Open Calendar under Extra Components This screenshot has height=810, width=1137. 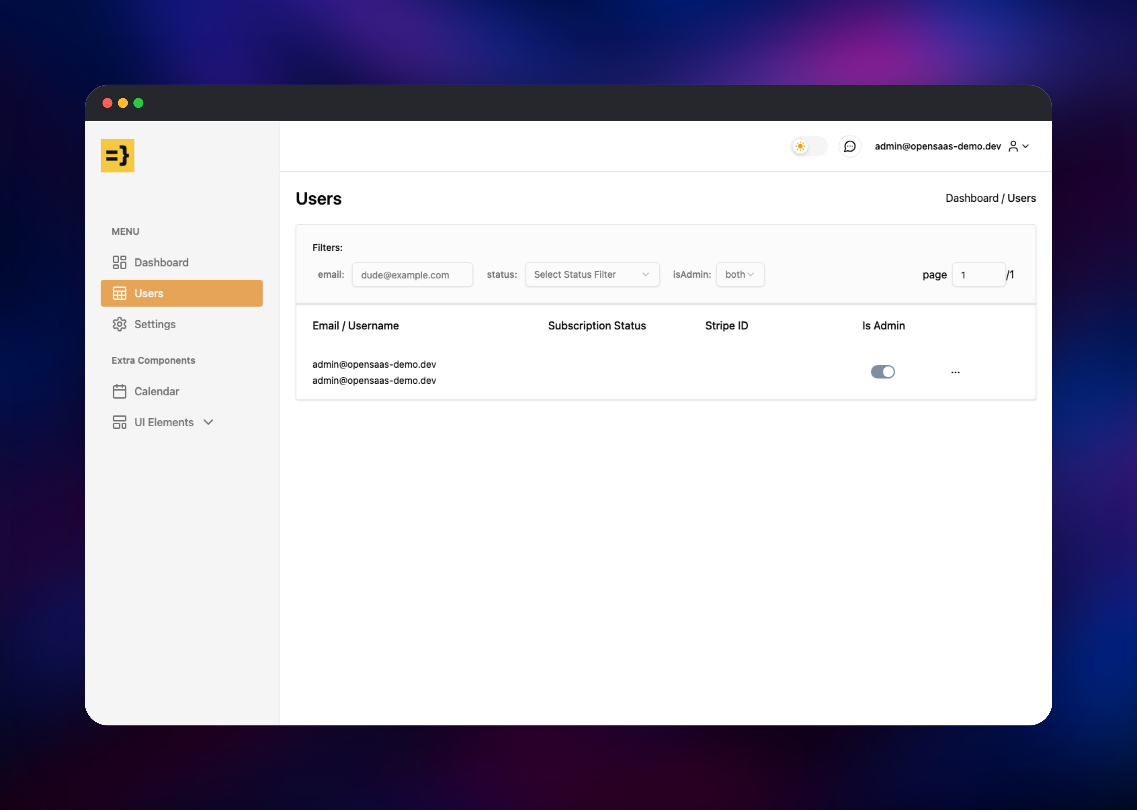(x=182, y=391)
